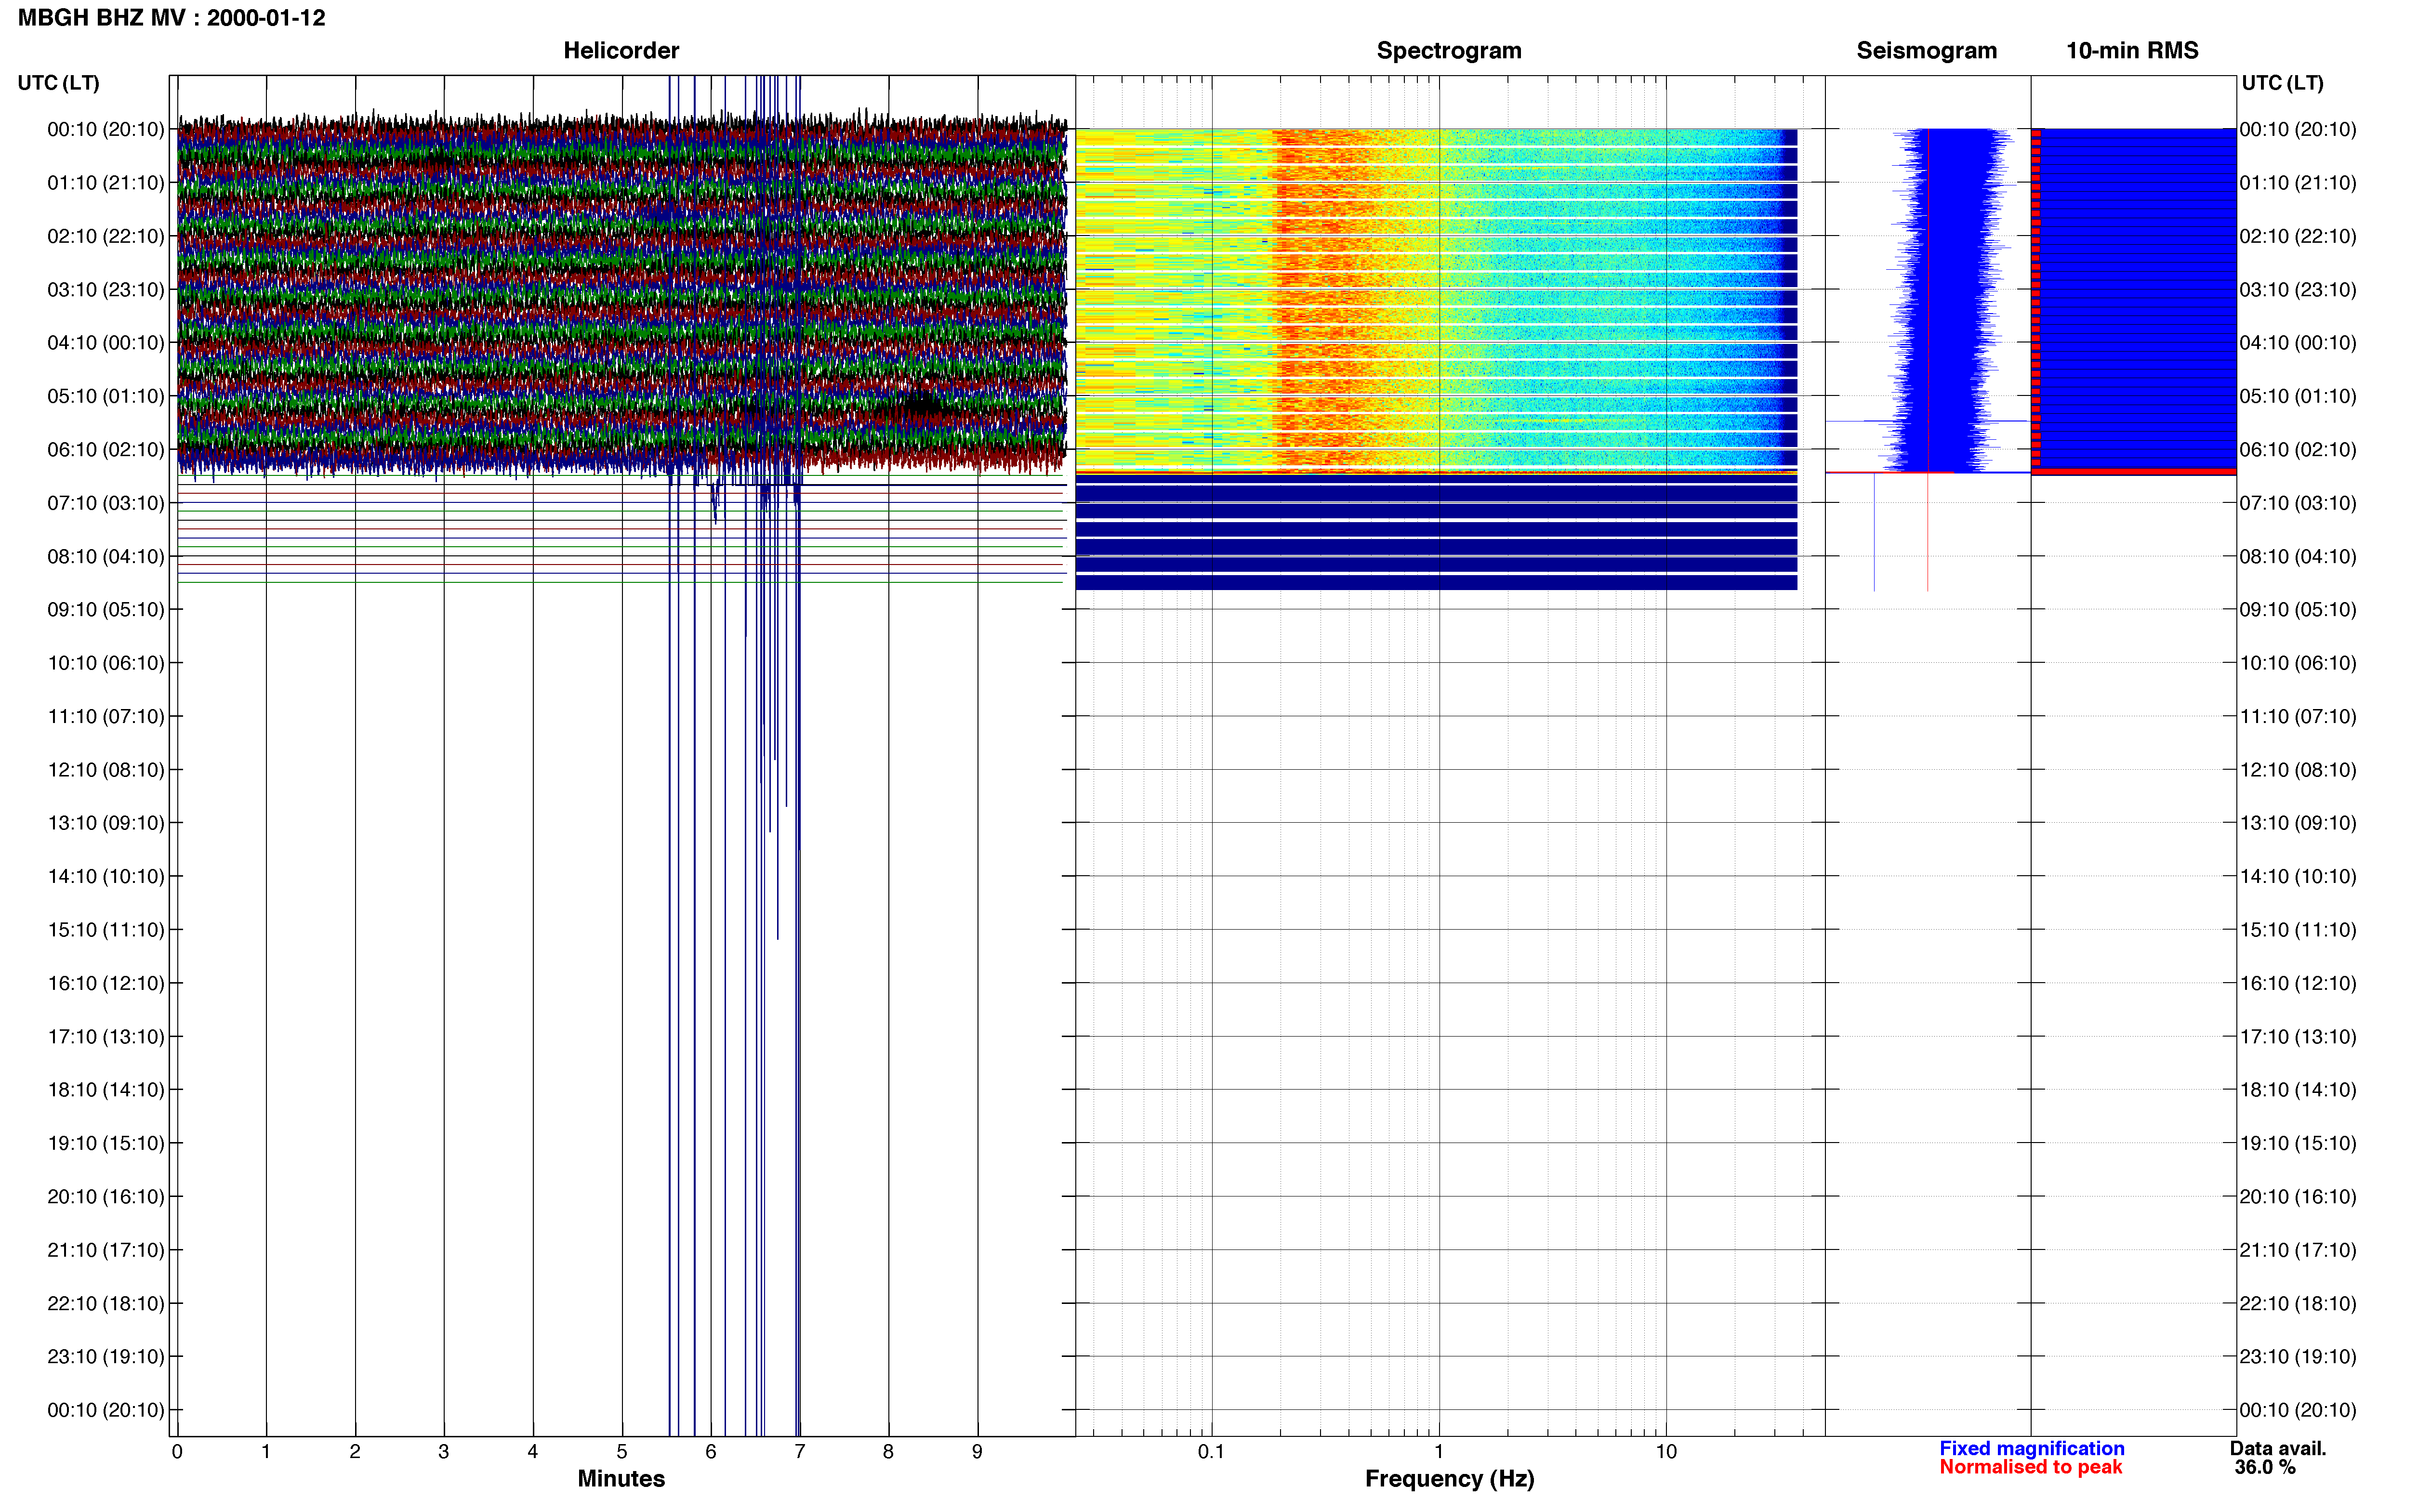Click Helicorder axis label 23:10 (19:10)

[106, 1357]
